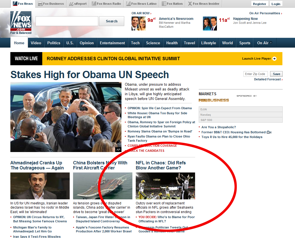Click the Fox News Radio tab icon
Viewport: 295px width, 238px height.
tap(94, 4)
